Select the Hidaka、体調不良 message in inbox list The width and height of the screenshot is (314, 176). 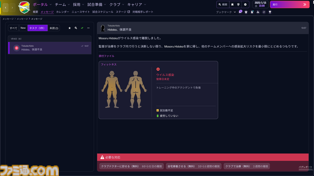click(50, 48)
